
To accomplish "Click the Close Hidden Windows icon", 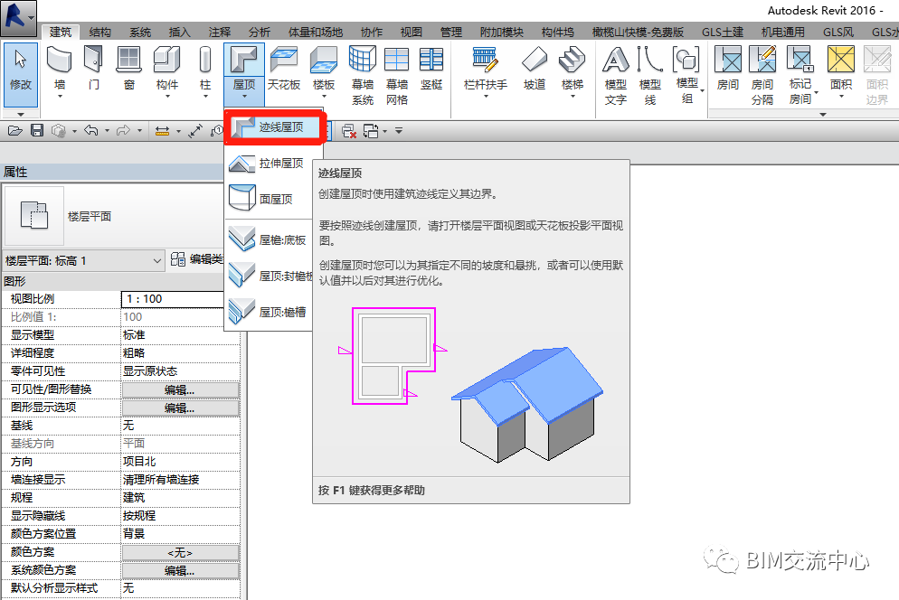I will [x=348, y=131].
